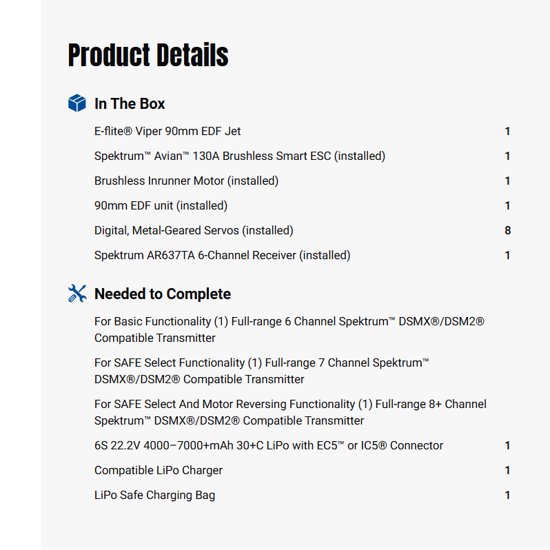Select the In The Box heading

(130, 104)
